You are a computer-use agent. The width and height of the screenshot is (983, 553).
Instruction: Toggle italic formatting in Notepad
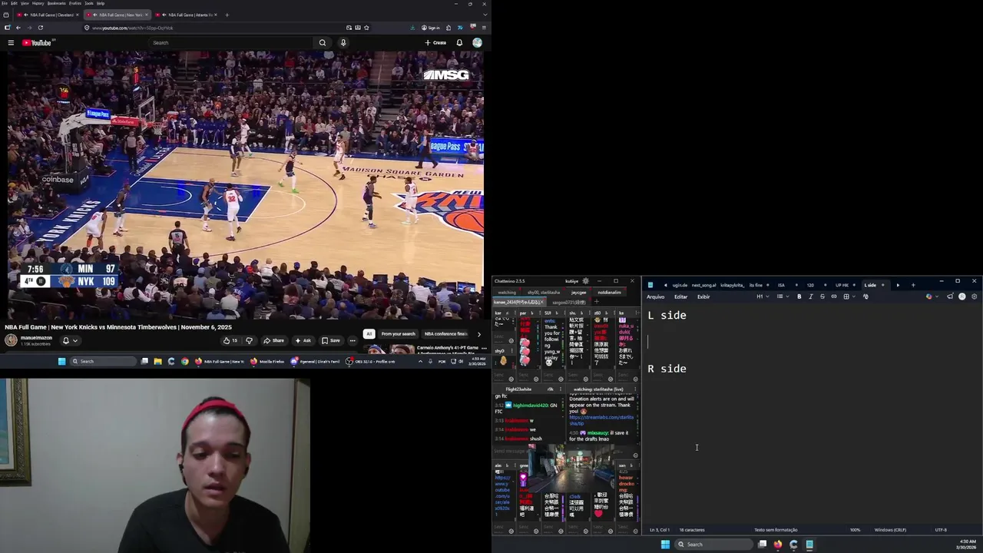click(810, 296)
